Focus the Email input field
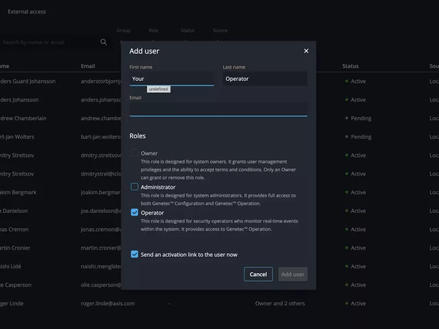439x329 pixels. pyautogui.click(x=218, y=110)
